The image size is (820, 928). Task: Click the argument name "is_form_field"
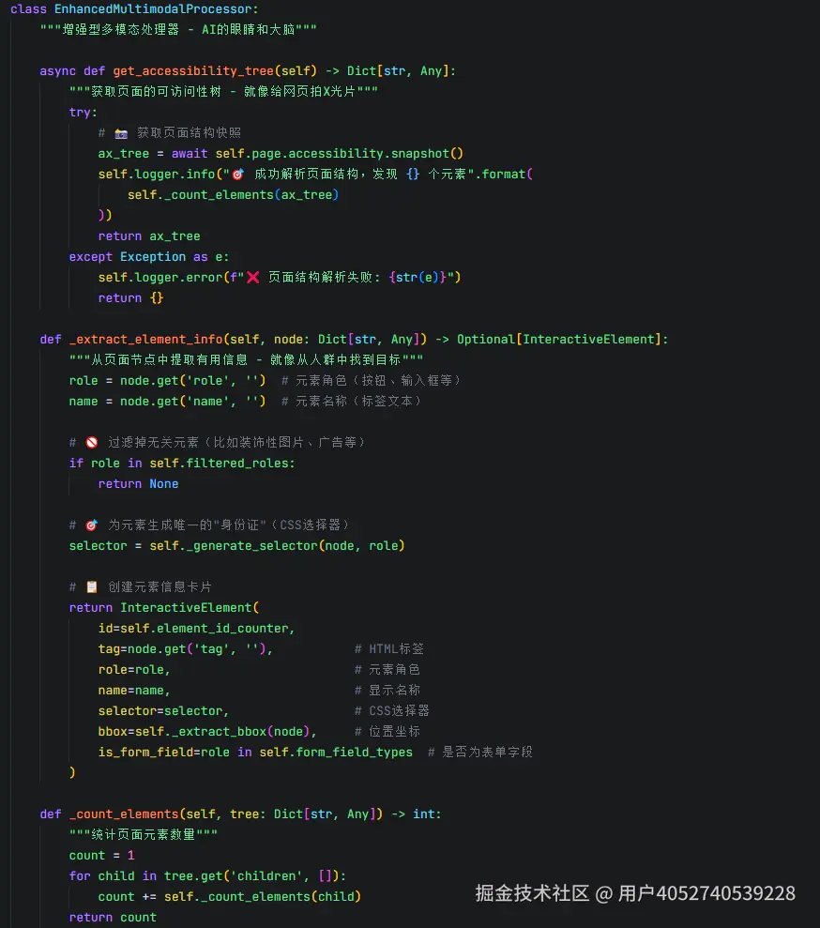(x=145, y=753)
